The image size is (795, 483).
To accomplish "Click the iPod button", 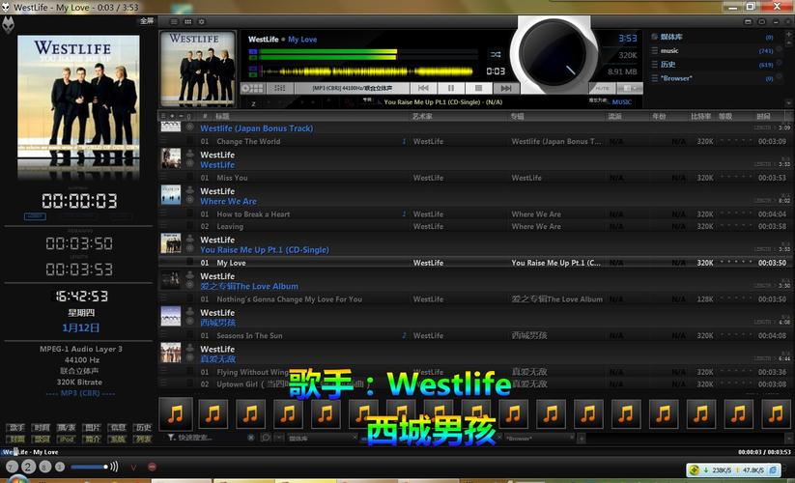I will (x=67, y=439).
